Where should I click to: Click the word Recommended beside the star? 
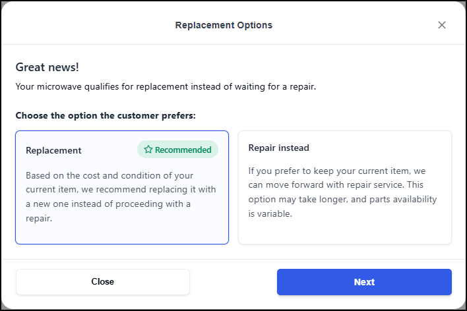tap(183, 150)
